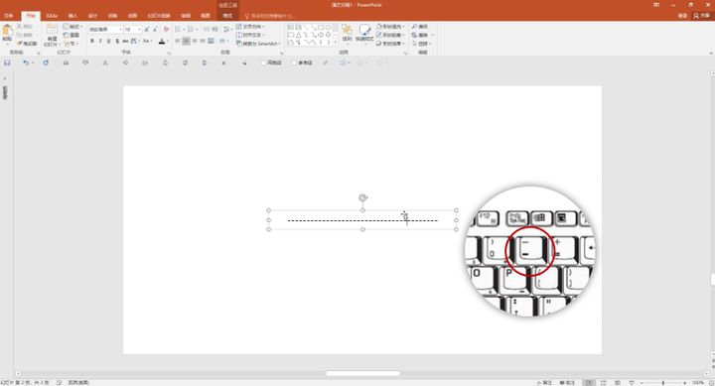Viewport: 715px width, 386px height.
Task: Open the Shape Fill dropdown
Action: [391, 27]
